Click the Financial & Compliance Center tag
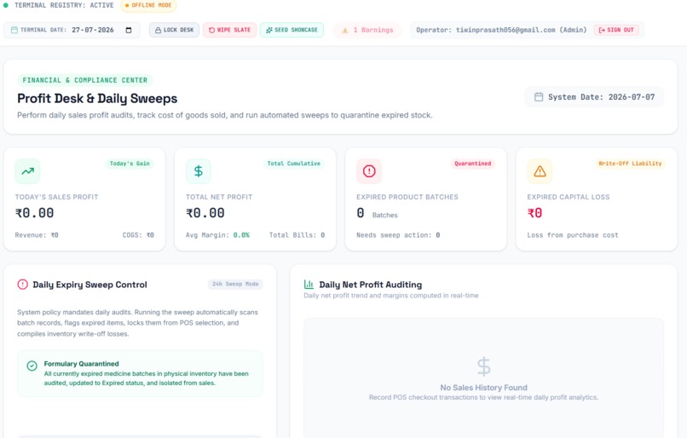The image size is (687, 438). (x=85, y=80)
